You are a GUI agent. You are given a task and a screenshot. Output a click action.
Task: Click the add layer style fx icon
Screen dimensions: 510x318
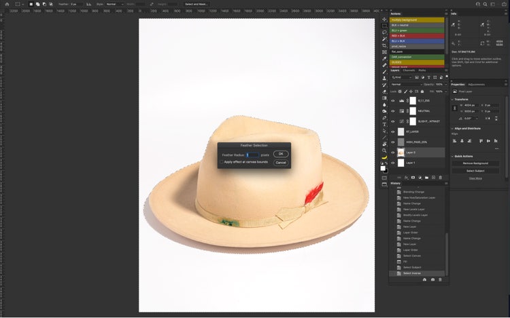click(406, 178)
